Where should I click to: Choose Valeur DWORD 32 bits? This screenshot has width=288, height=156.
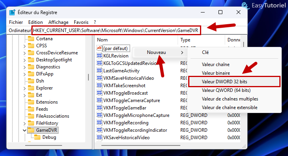(234, 82)
